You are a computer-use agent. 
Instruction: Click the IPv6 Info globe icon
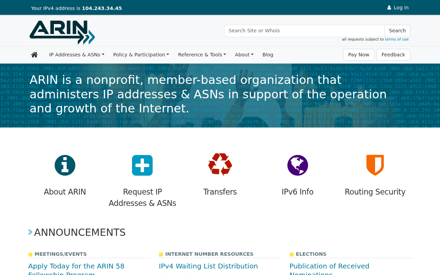298,165
